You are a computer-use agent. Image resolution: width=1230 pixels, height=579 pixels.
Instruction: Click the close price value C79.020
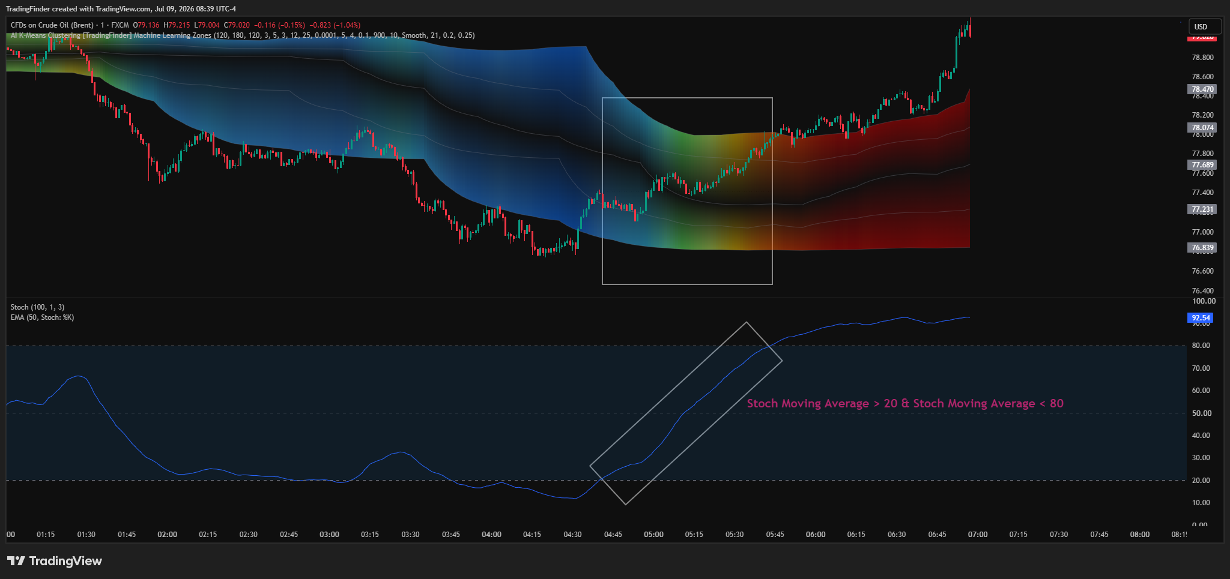tap(237, 25)
